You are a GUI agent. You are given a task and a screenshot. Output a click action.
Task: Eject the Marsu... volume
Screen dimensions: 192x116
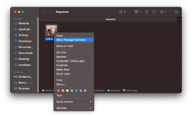(x=32, y=83)
